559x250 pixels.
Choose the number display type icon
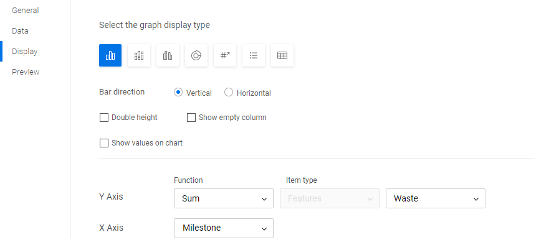[225, 55]
